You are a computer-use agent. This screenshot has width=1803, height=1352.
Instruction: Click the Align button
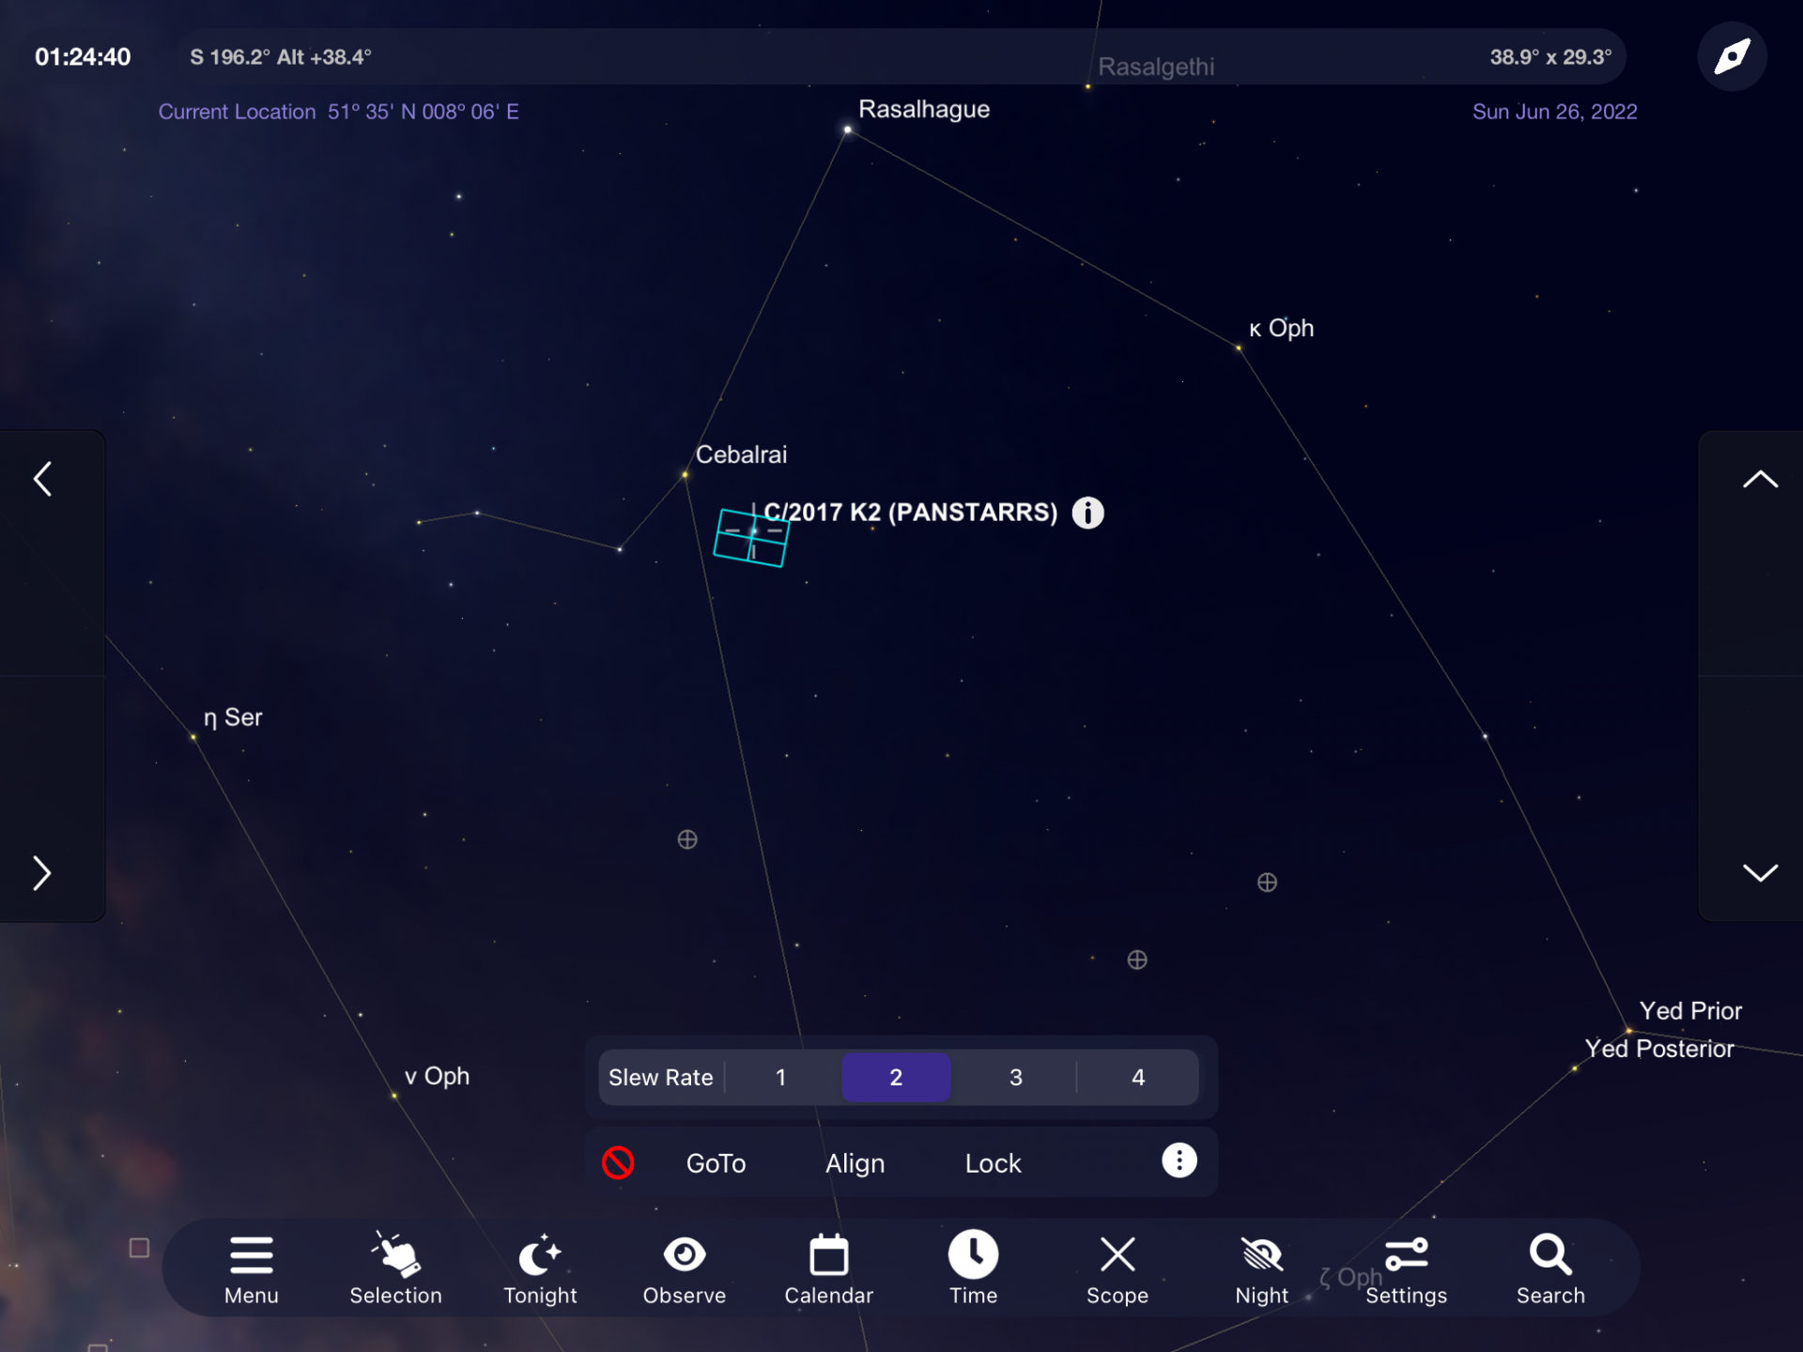[855, 1163]
